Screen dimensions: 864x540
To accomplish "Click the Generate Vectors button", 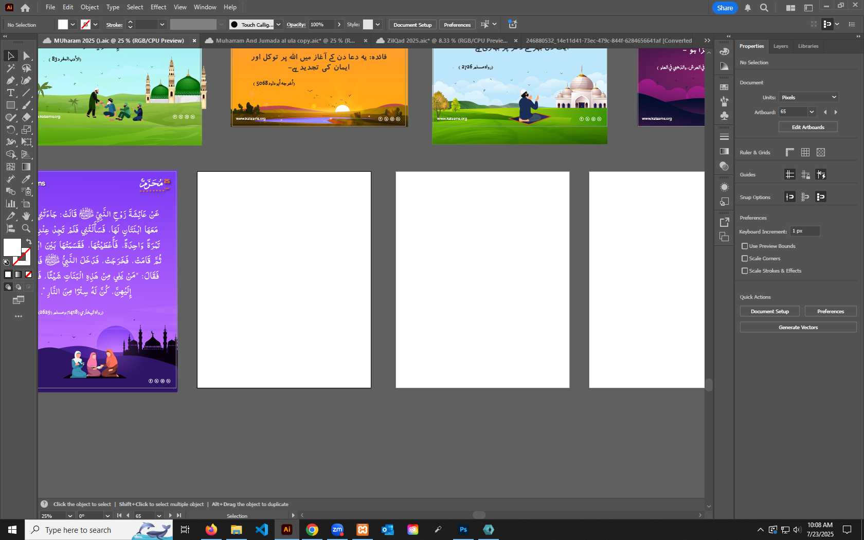I will (x=798, y=327).
